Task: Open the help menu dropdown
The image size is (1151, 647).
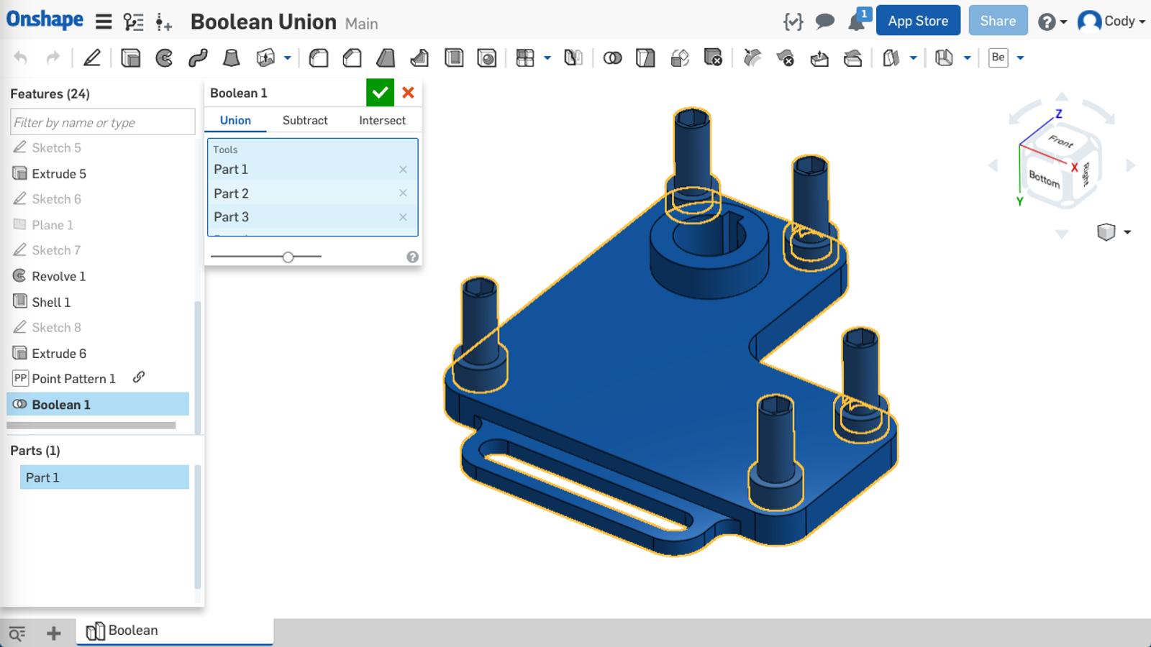Action: (x=1052, y=22)
